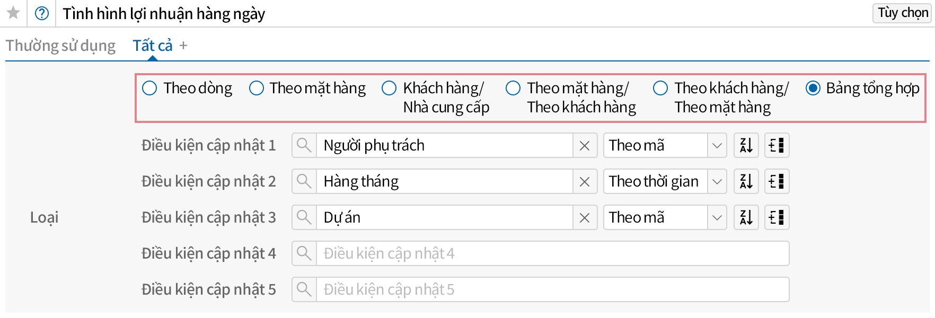This screenshot has height=318, width=935.
Task: Click the Điều kiện cập nhật 4 input field
Action: click(552, 253)
